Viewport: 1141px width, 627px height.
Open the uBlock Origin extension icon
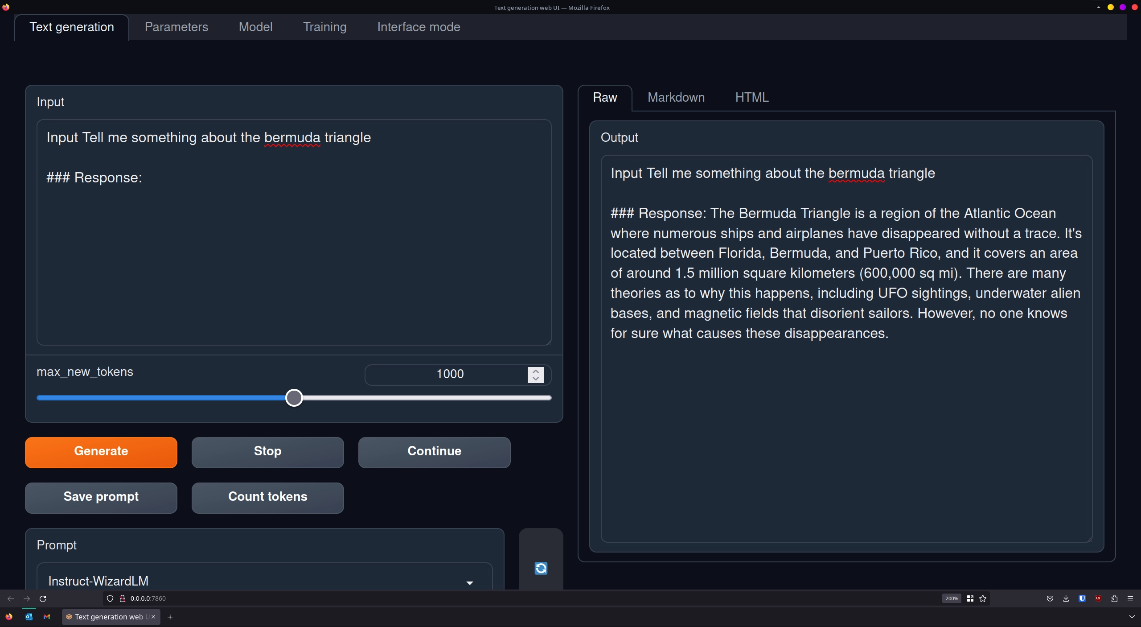[1098, 598]
